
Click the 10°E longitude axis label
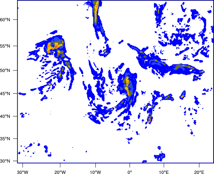pos(164,172)
